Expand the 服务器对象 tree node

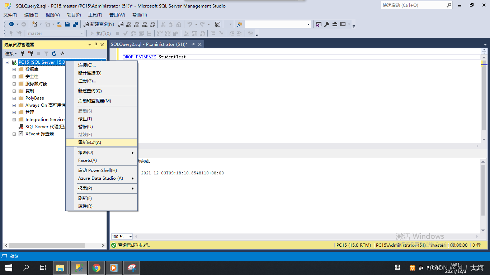coord(14,84)
